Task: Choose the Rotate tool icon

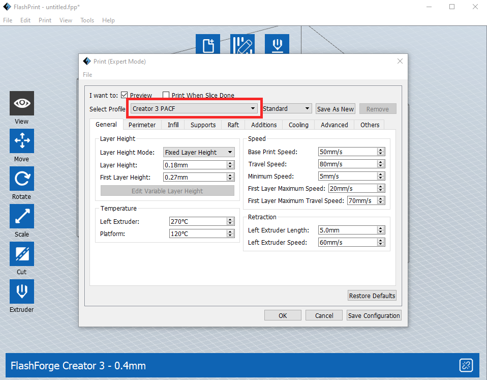Action: point(22,179)
